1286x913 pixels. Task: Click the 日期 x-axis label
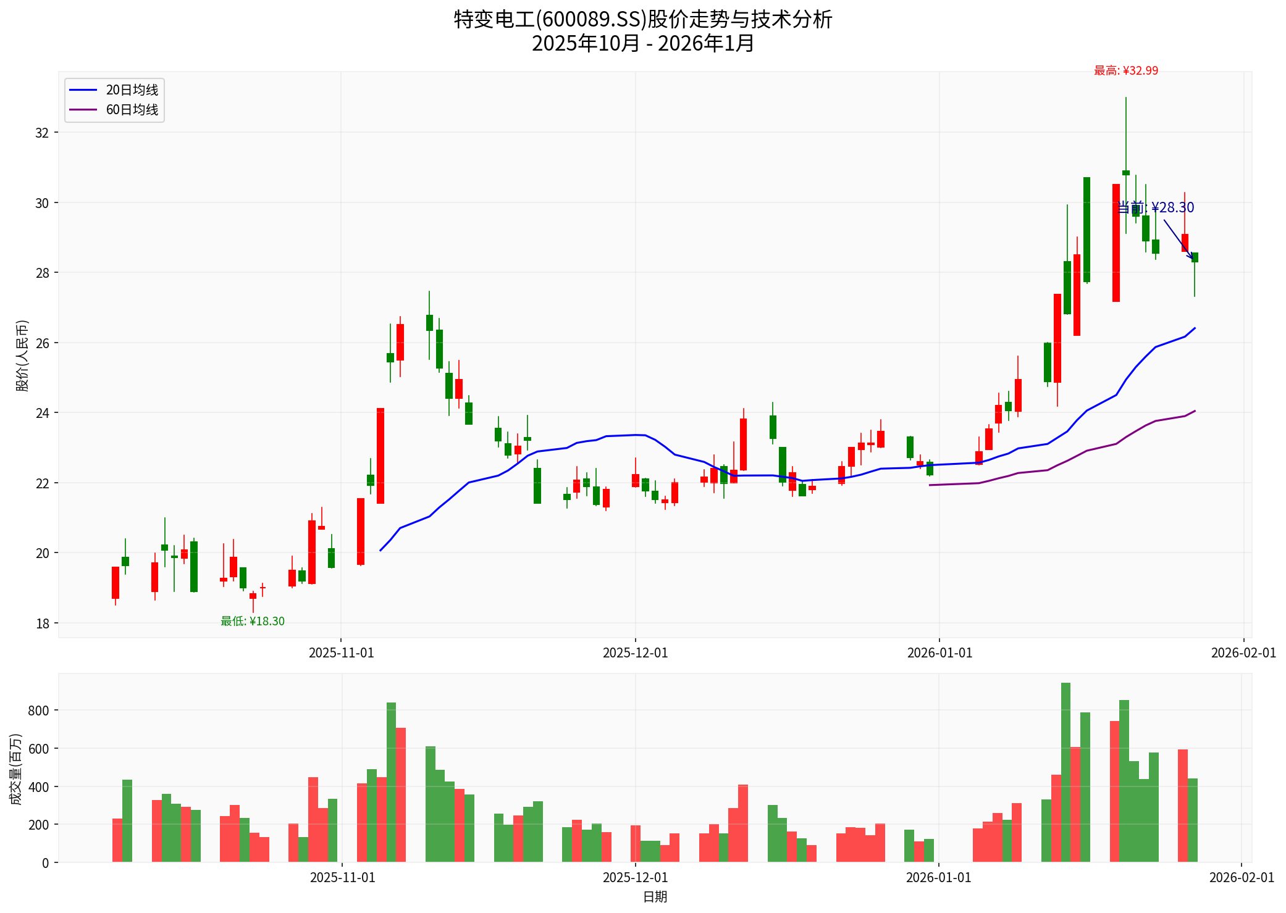tap(655, 897)
